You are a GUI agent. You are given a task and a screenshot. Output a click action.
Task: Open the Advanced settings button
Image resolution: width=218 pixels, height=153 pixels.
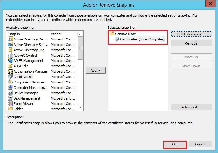coord(190,107)
